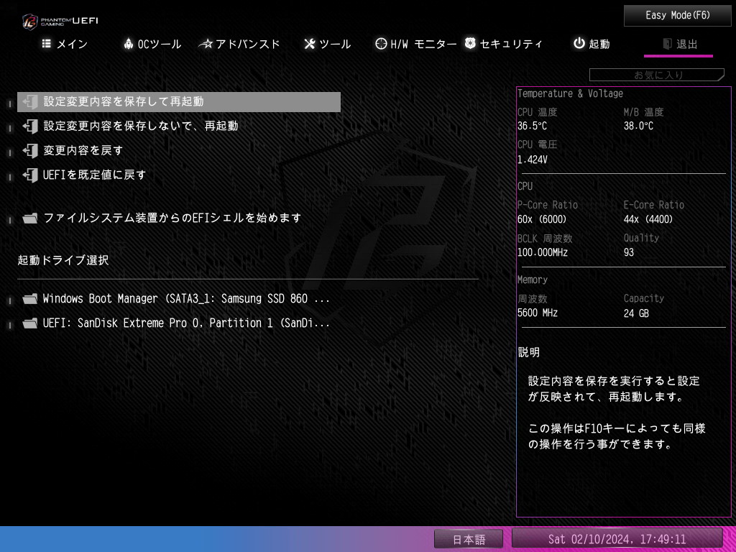This screenshot has height=552, width=736.
Task: Click the CPU 電圧 value 1.424V
Action: point(533,160)
